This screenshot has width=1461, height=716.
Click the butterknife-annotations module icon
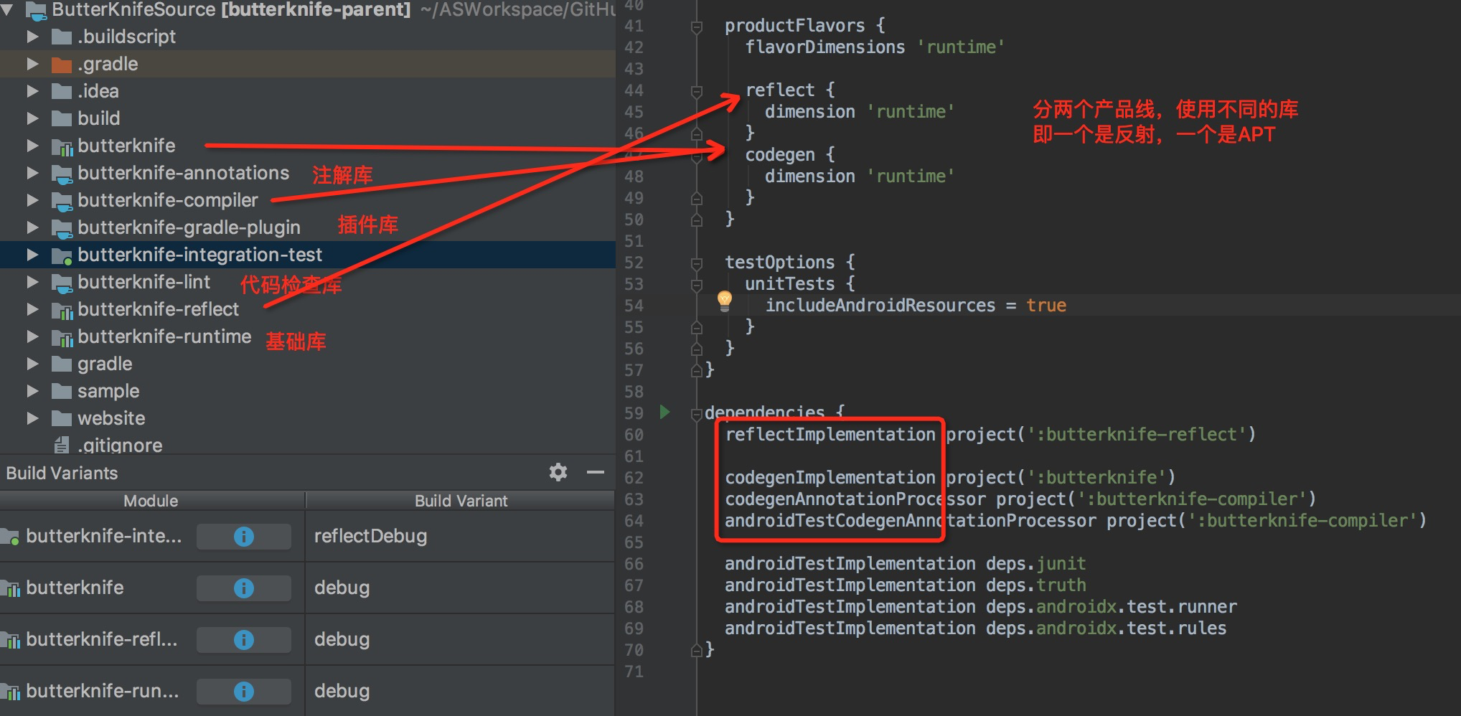pos(62,174)
